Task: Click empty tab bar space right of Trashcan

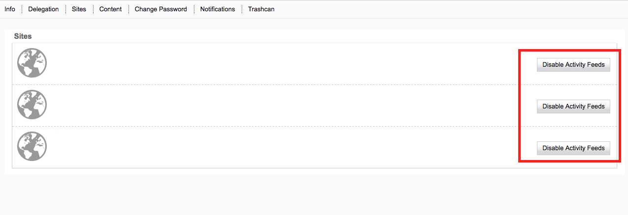Action: tap(443, 9)
